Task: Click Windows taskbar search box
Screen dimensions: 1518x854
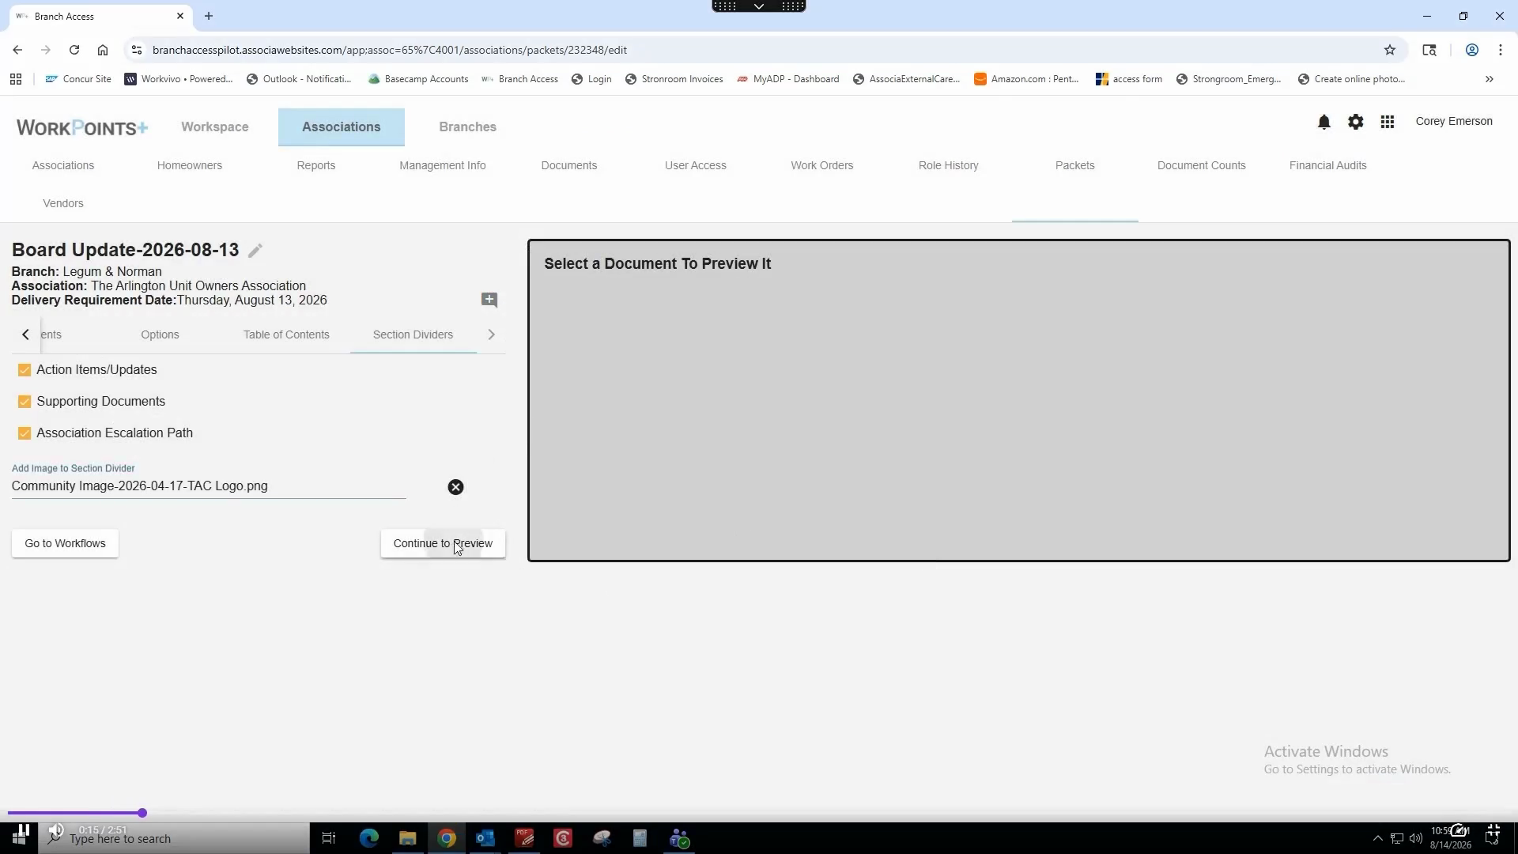Action: point(174,838)
